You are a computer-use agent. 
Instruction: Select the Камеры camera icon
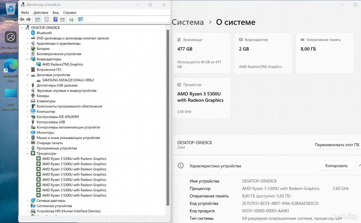[x=33, y=96]
